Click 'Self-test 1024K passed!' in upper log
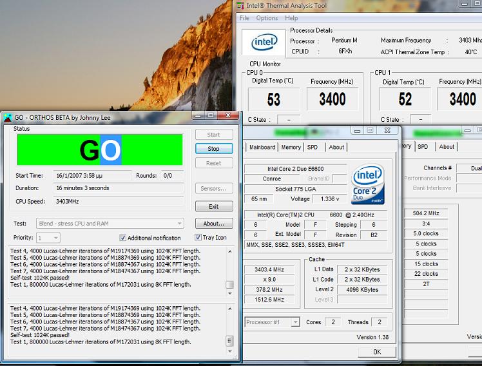The height and width of the screenshot is (366, 482). (x=40, y=278)
